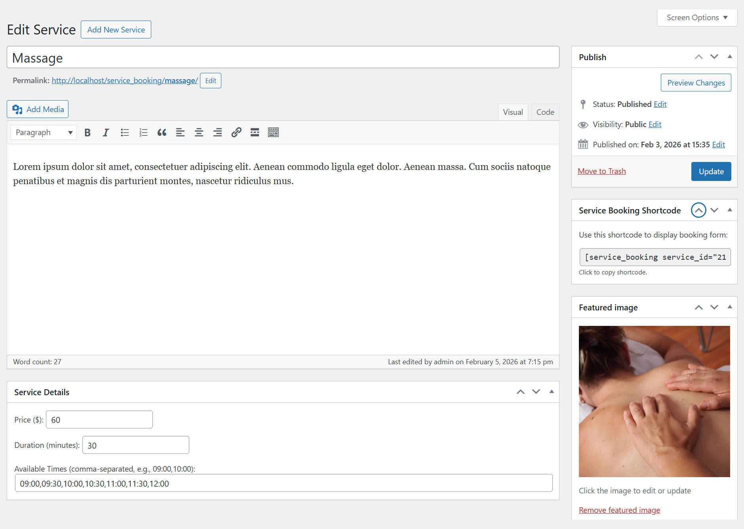744x529 pixels.
Task: Open the Screen Options menu
Action: point(696,17)
